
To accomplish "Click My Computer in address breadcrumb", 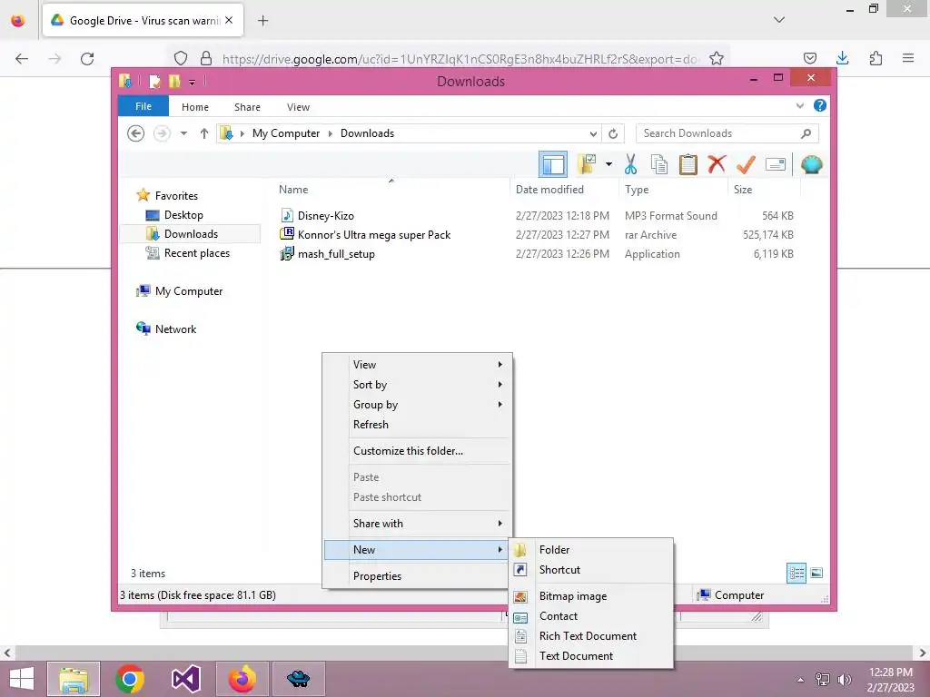I will pyautogui.click(x=286, y=133).
